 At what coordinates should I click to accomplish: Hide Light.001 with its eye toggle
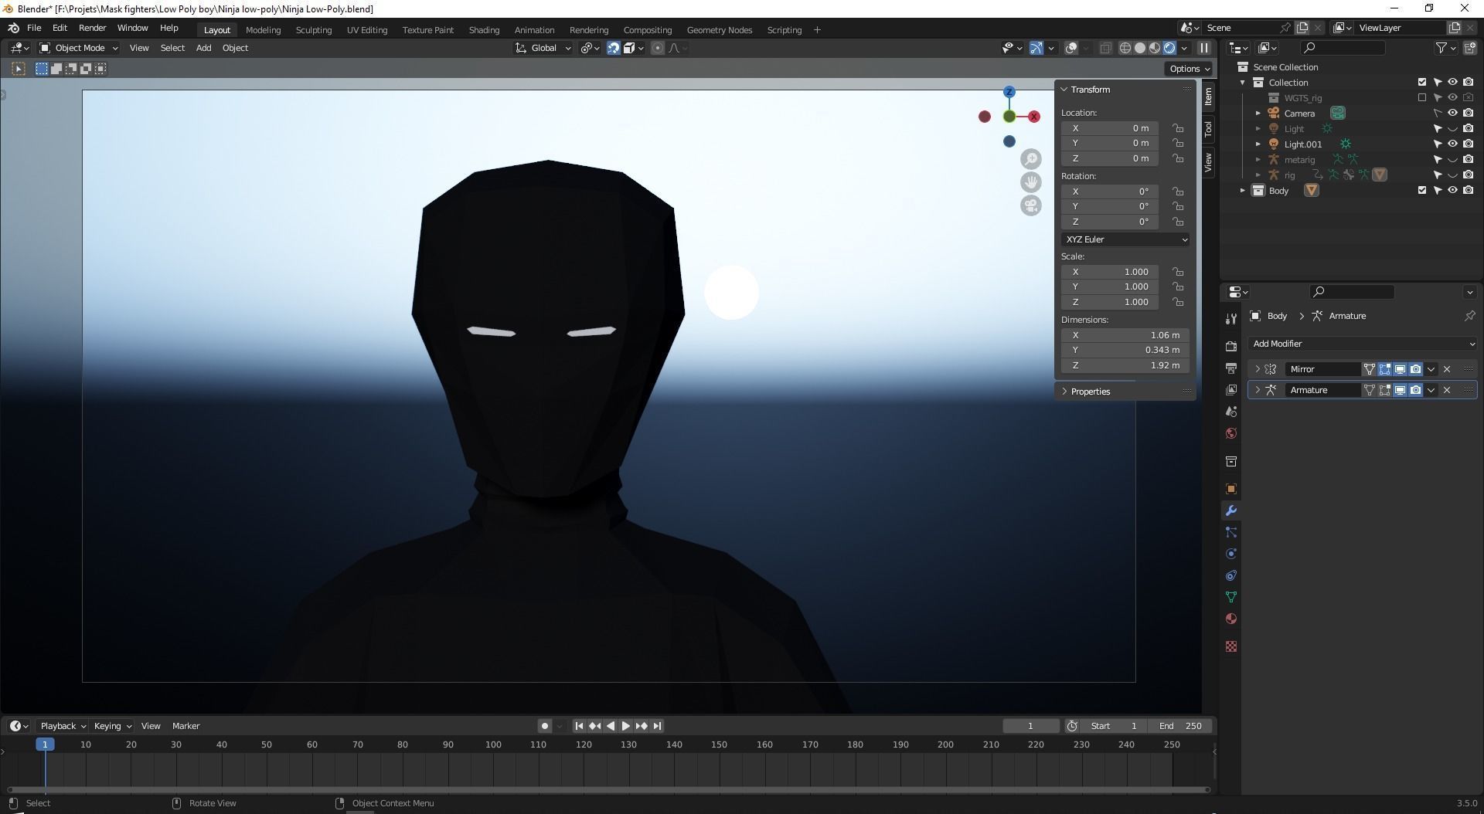[1452, 144]
